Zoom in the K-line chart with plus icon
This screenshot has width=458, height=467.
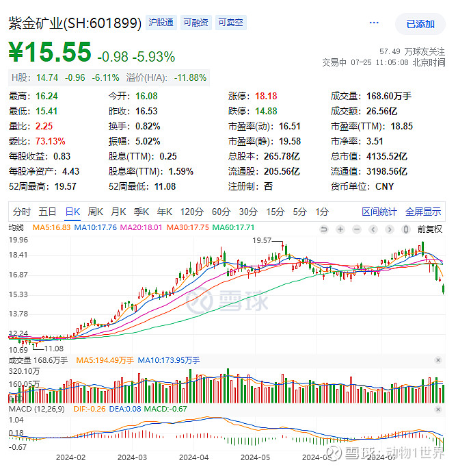340,229
